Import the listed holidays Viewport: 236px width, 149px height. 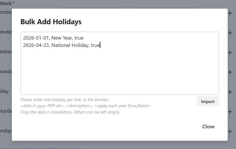point(208,101)
